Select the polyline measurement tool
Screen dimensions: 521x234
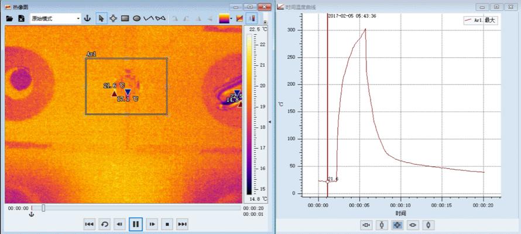[x=149, y=19]
